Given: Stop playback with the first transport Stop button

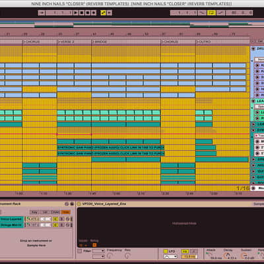Looking at the screenshot, I should [81, 13].
